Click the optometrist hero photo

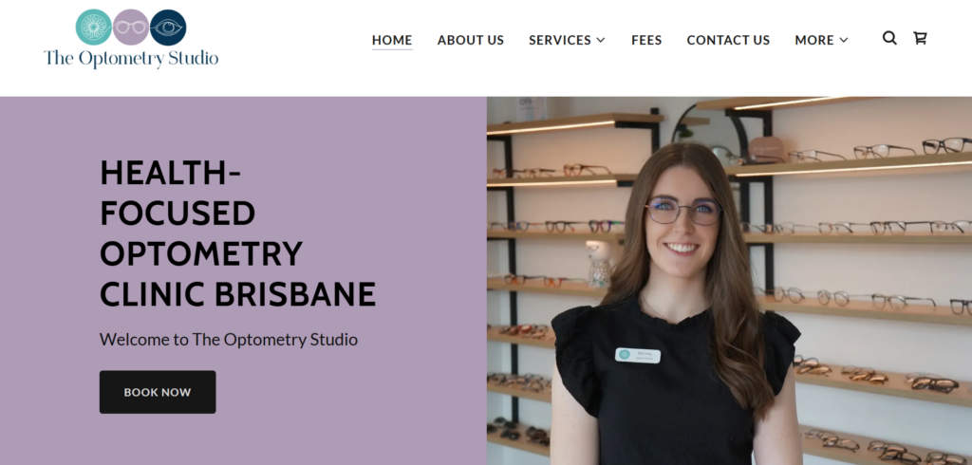[x=729, y=280]
